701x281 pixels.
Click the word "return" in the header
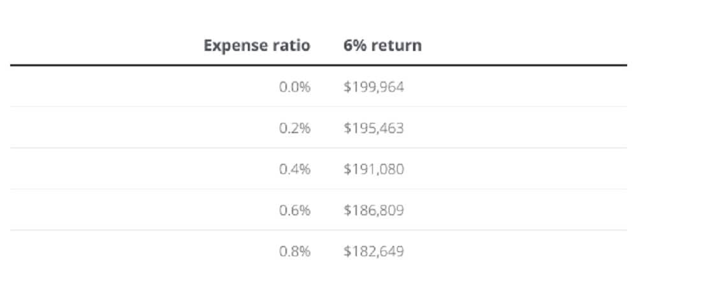tap(398, 46)
